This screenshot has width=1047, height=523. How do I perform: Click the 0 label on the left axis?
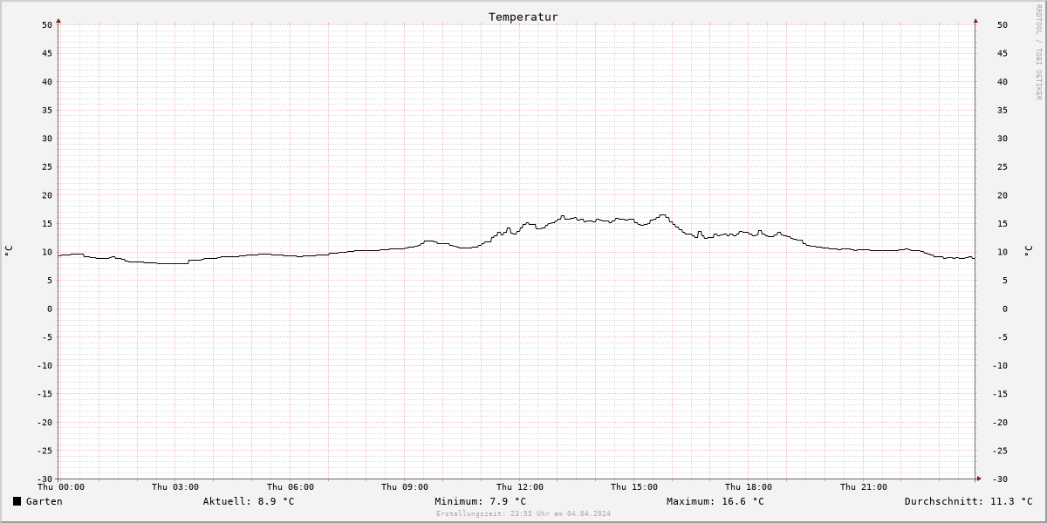(50, 309)
